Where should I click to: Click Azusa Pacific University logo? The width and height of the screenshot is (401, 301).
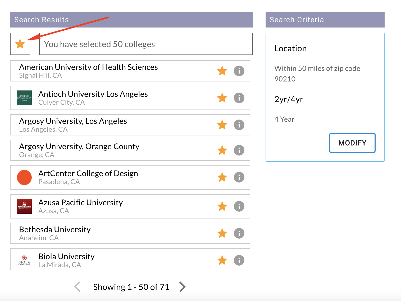24,206
